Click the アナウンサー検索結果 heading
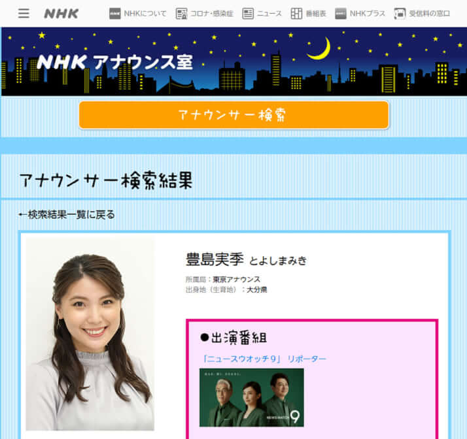 coord(106,180)
